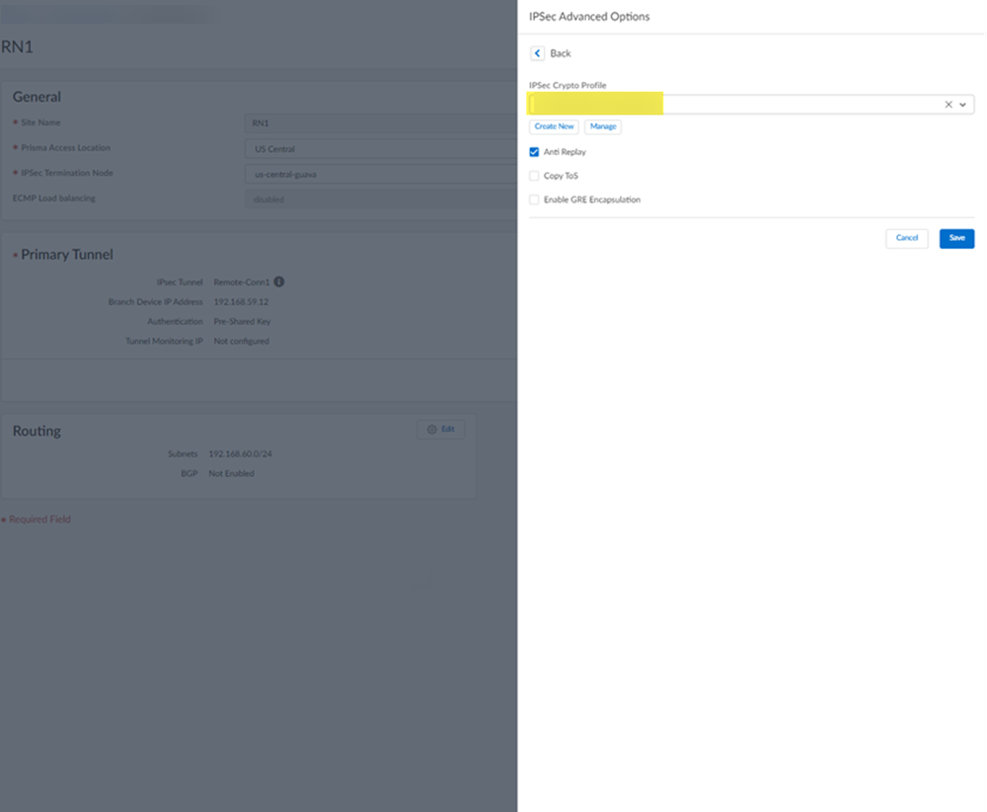Image resolution: width=987 pixels, height=812 pixels.
Task: Click the Create New button
Action: click(554, 126)
